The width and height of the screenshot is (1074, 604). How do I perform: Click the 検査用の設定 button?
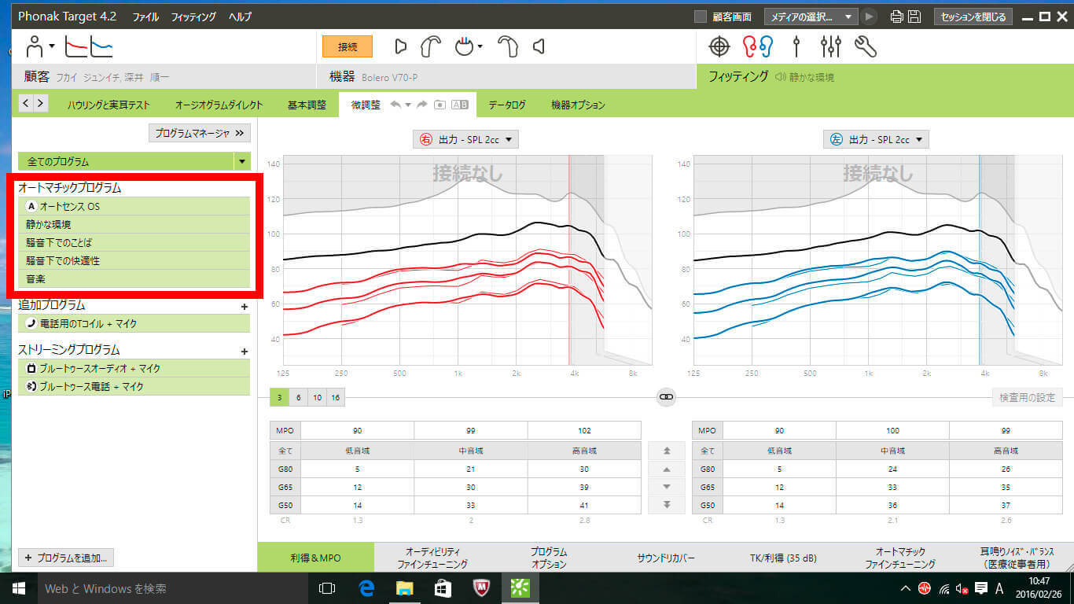pos(1027,397)
